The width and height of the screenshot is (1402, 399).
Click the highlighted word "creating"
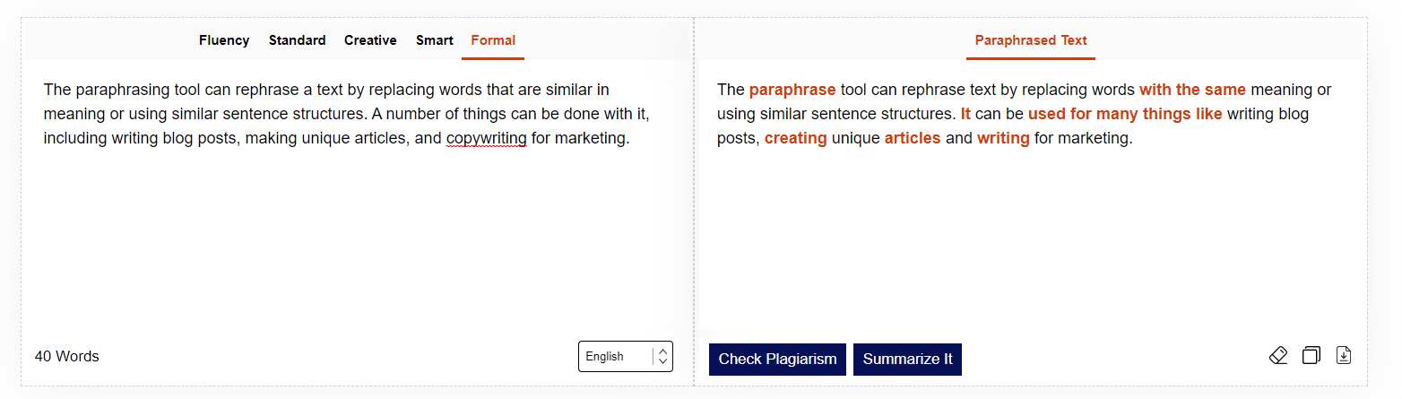(x=796, y=138)
